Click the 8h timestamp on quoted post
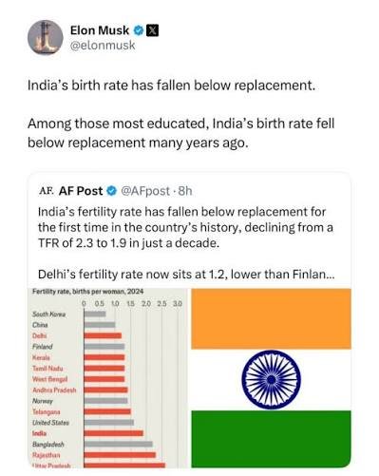Viewport: 379px width, 476px height. tap(185, 191)
